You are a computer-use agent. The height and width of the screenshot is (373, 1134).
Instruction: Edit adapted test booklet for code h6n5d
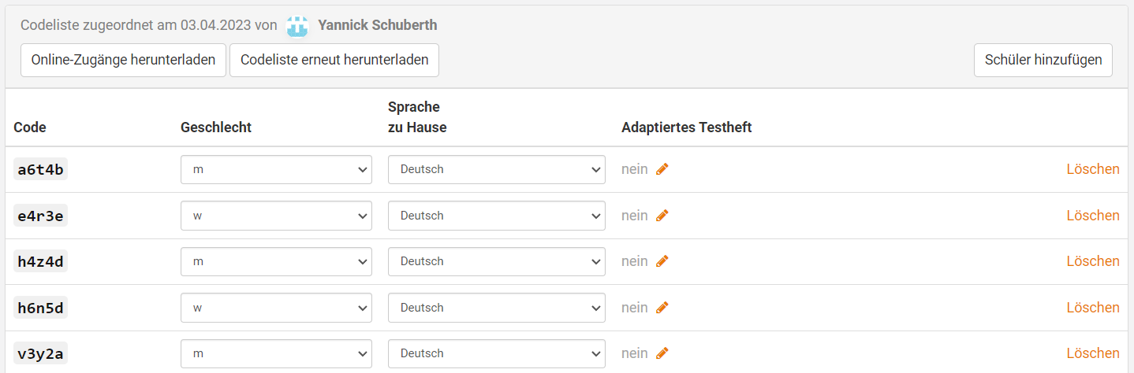662,308
